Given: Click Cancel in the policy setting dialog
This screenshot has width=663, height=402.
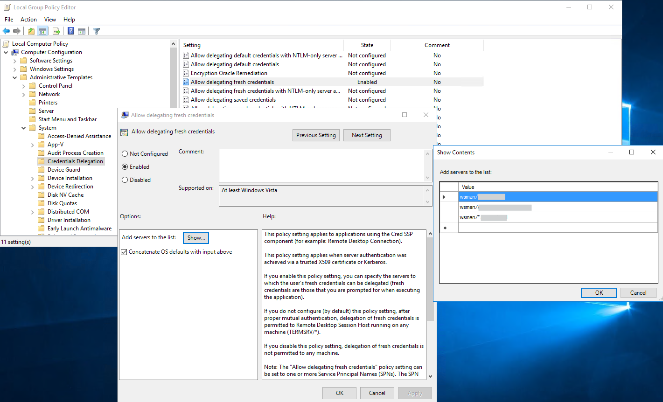Looking at the screenshot, I should pyautogui.click(x=377, y=393).
